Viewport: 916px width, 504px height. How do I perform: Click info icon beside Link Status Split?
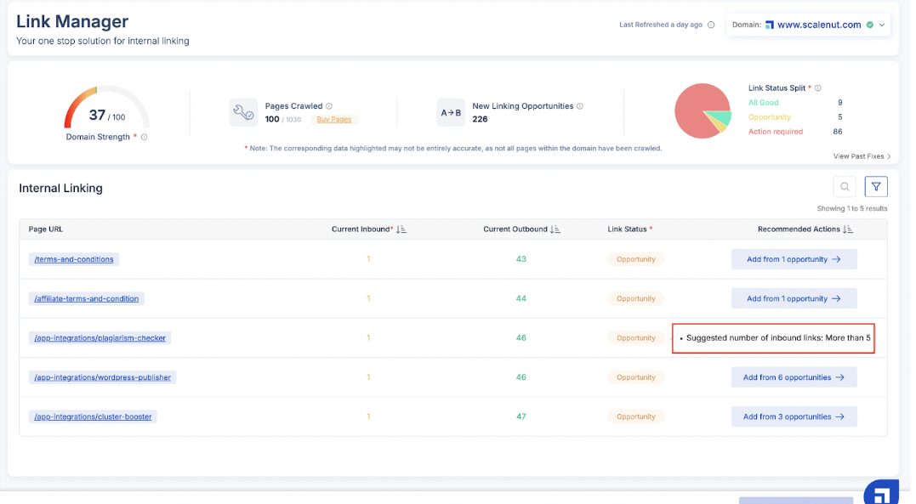(818, 88)
